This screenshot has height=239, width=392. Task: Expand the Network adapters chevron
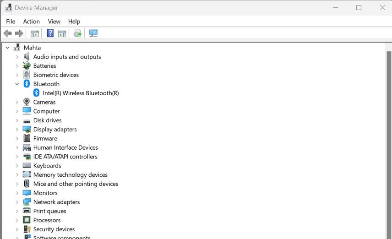(x=17, y=202)
